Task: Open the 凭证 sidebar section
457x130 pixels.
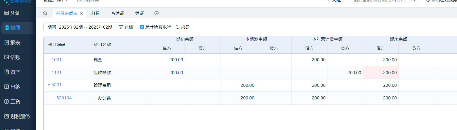Action: [x=13, y=13]
